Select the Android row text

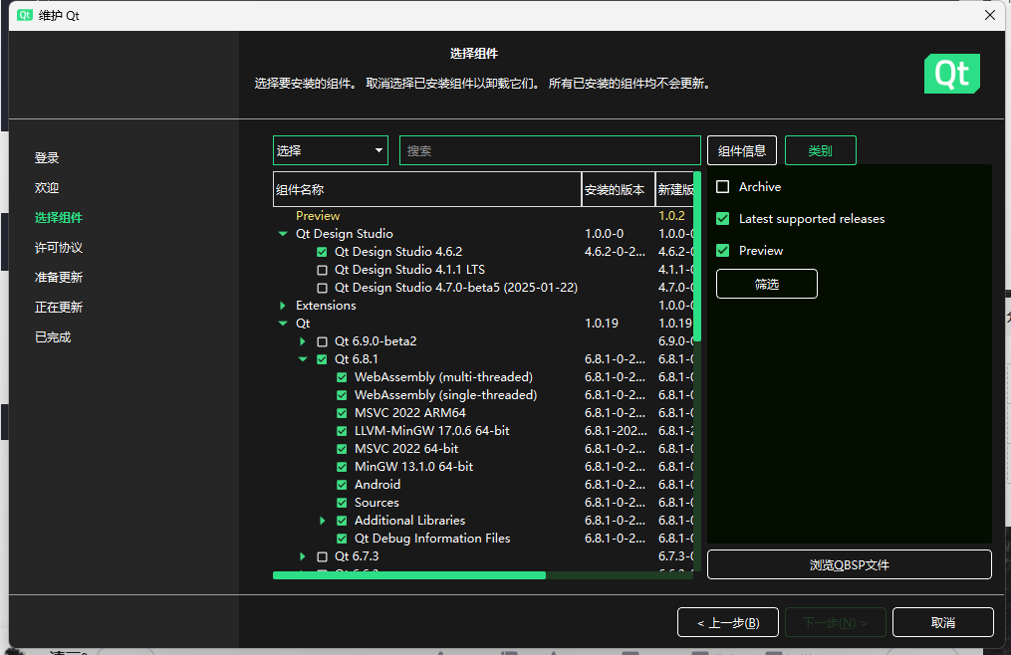point(378,485)
